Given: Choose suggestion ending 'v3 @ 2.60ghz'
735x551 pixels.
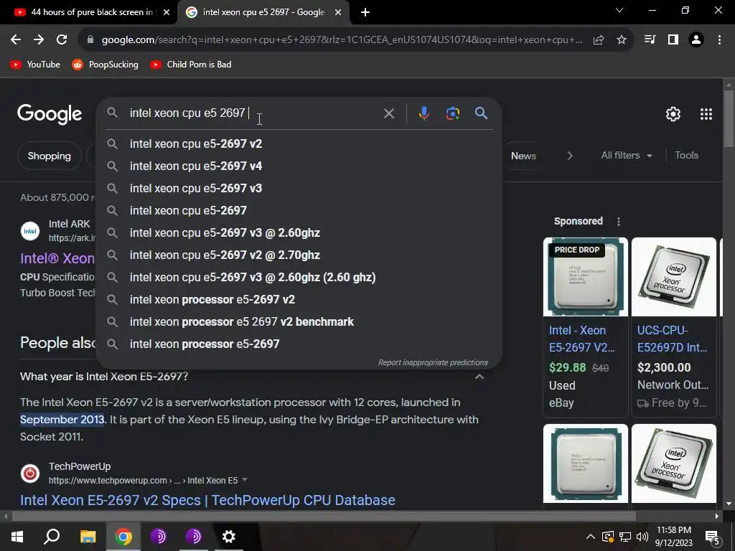Looking at the screenshot, I should tap(299, 233).
